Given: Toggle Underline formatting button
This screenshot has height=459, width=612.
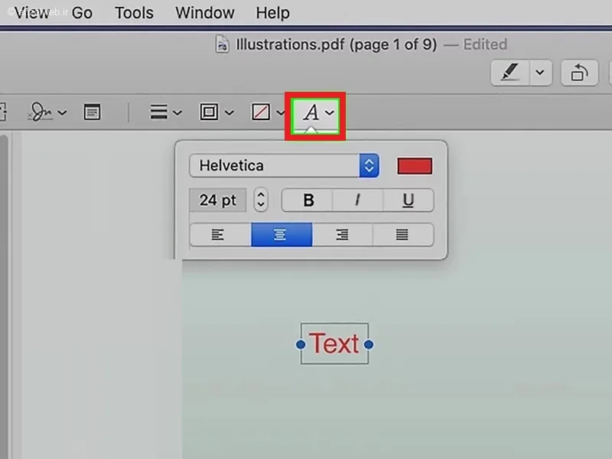Looking at the screenshot, I should 409,200.
